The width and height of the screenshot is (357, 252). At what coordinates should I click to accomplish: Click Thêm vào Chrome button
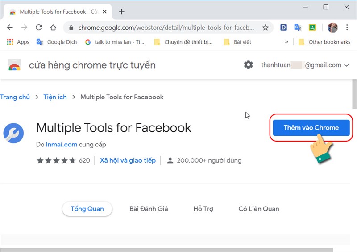(x=311, y=128)
